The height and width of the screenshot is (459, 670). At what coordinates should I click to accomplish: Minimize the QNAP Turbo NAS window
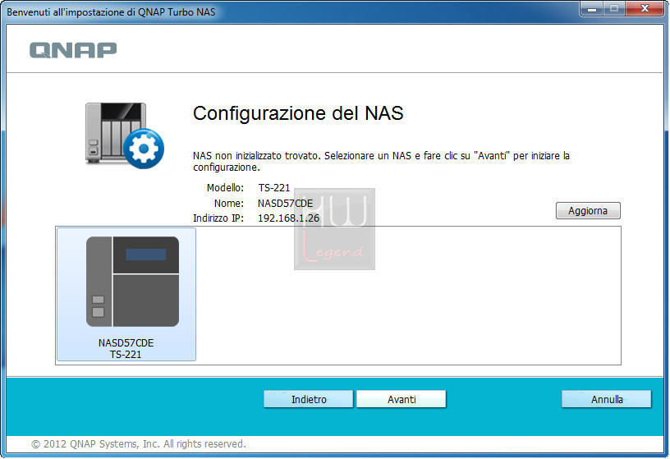pyautogui.click(x=592, y=8)
